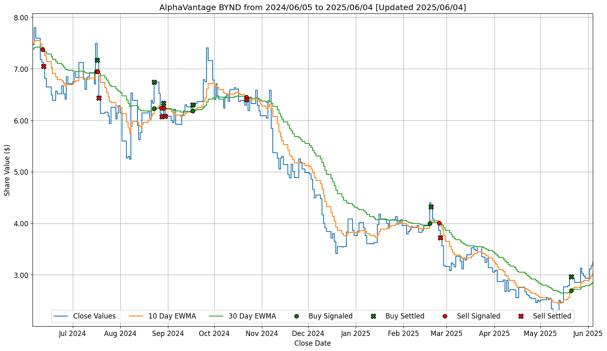This screenshot has height=351, width=607.
Task: Click the blue Close Values legend line
Action: point(61,316)
